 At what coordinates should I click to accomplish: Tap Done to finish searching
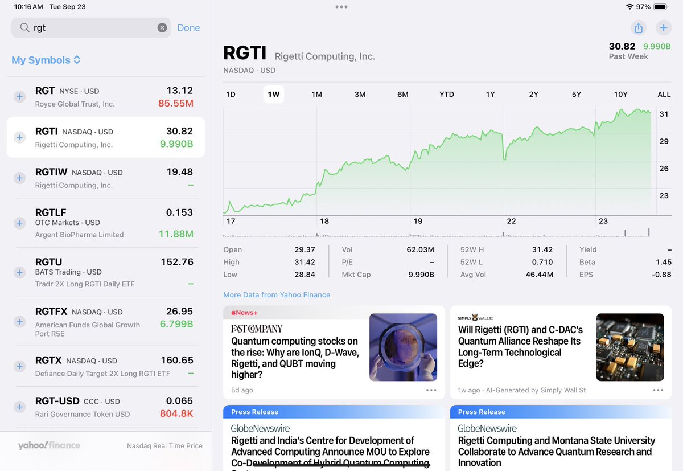[188, 28]
